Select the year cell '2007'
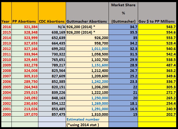The width and height of the screenshot is (178, 129). tap(7, 76)
